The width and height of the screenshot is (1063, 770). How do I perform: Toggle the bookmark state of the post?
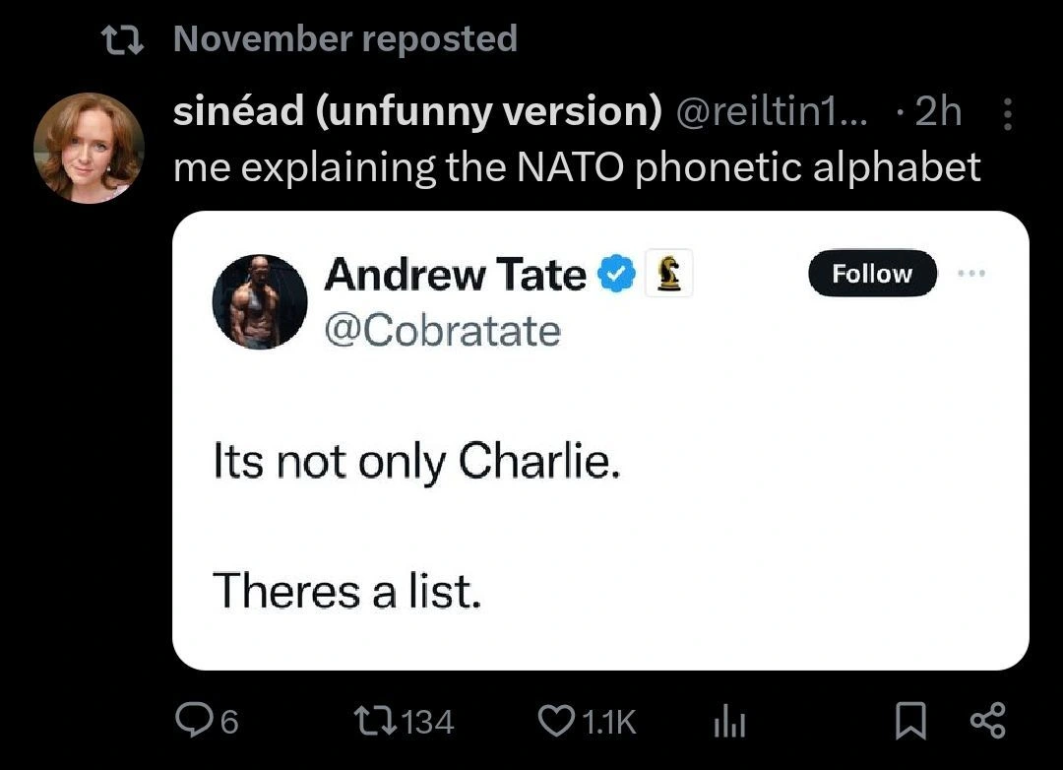tap(910, 721)
